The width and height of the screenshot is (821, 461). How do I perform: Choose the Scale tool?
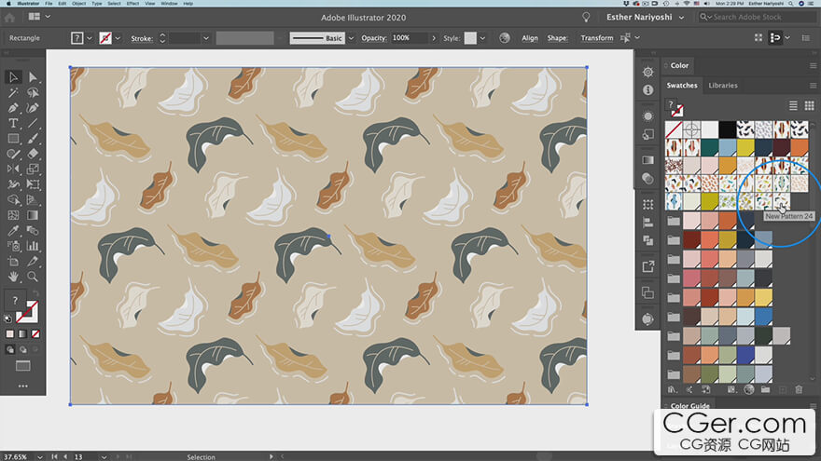[33, 169]
